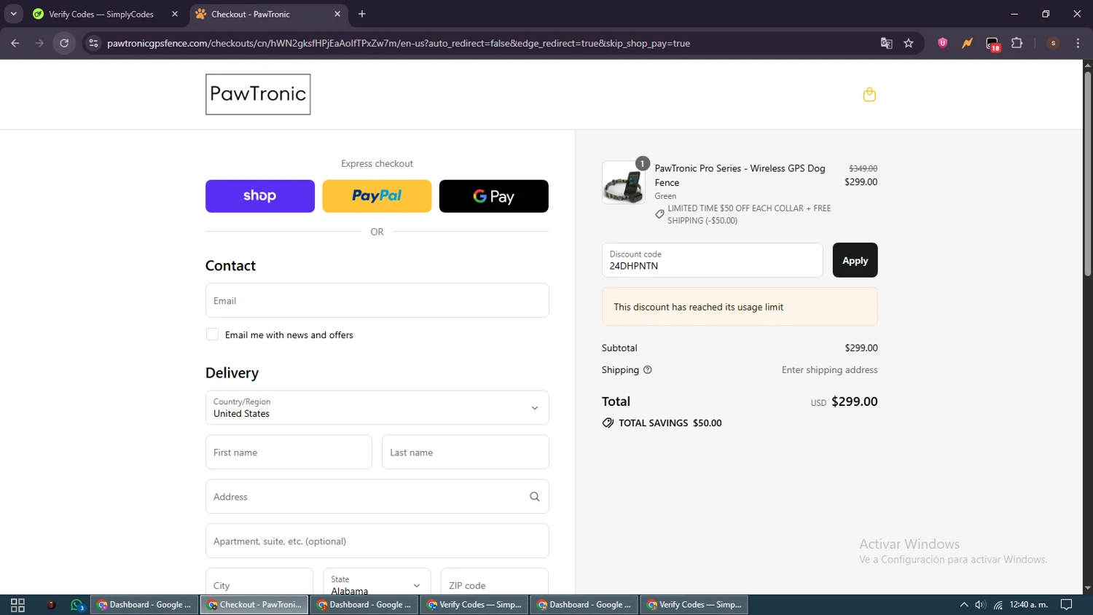The image size is (1093, 615).
Task: Pay with the Google Pay button
Action: point(494,196)
